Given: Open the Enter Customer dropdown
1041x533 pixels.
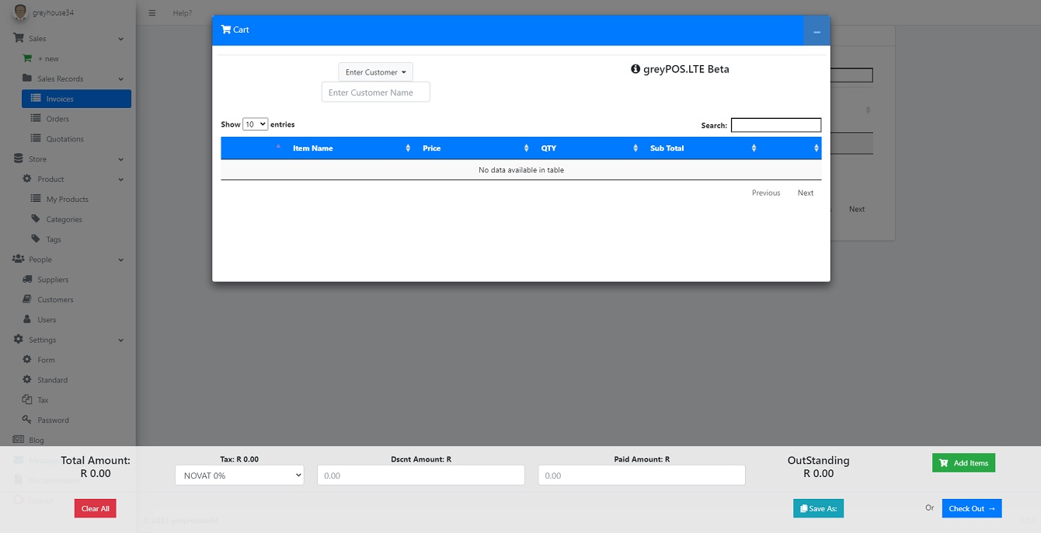Looking at the screenshot, I should (376, 72).
